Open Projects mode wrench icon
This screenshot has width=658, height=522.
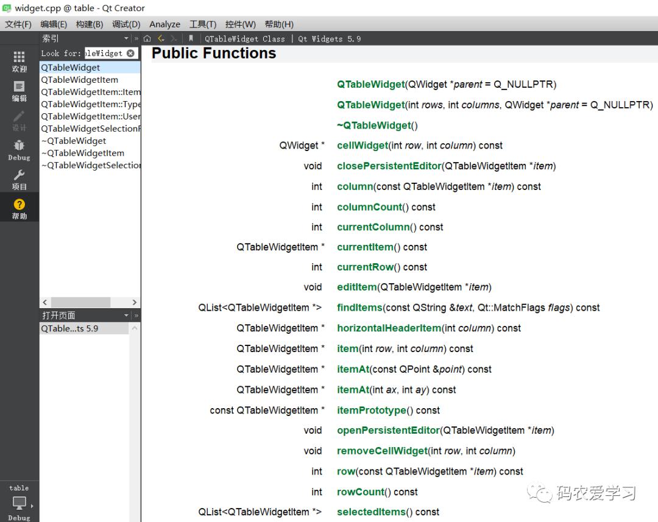(x=19, y=180)
